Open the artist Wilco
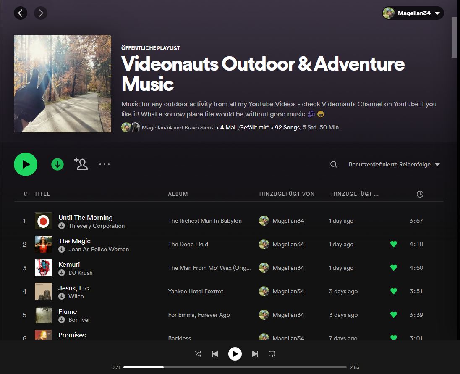The width and height of the screenshot is (460, 374). click(x=76, y=296)
